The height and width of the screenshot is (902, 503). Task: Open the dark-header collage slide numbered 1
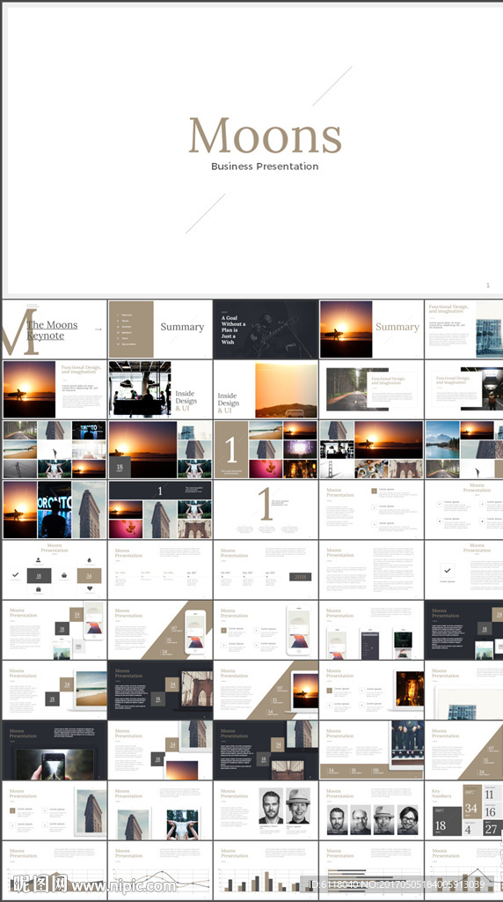160,510
